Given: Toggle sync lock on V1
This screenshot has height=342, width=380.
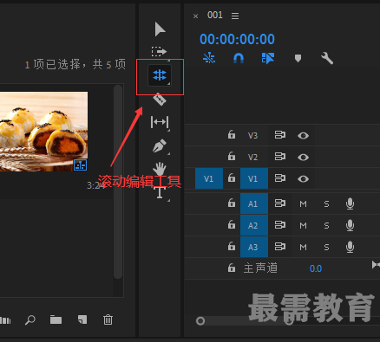Looking at the screenshot, I should [x=280, y=178].
